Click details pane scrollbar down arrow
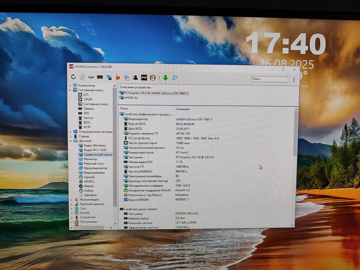The width and height of the screenshot is (360, 270). click(292, 225)
